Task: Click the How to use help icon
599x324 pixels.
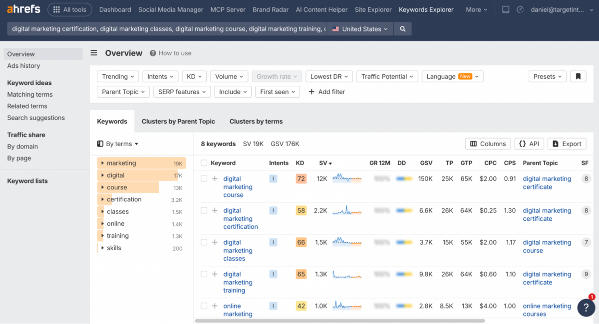Action: [x=153, y=53]
